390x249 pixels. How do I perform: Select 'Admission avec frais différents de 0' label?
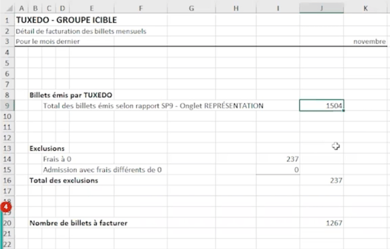coord(102,170)
